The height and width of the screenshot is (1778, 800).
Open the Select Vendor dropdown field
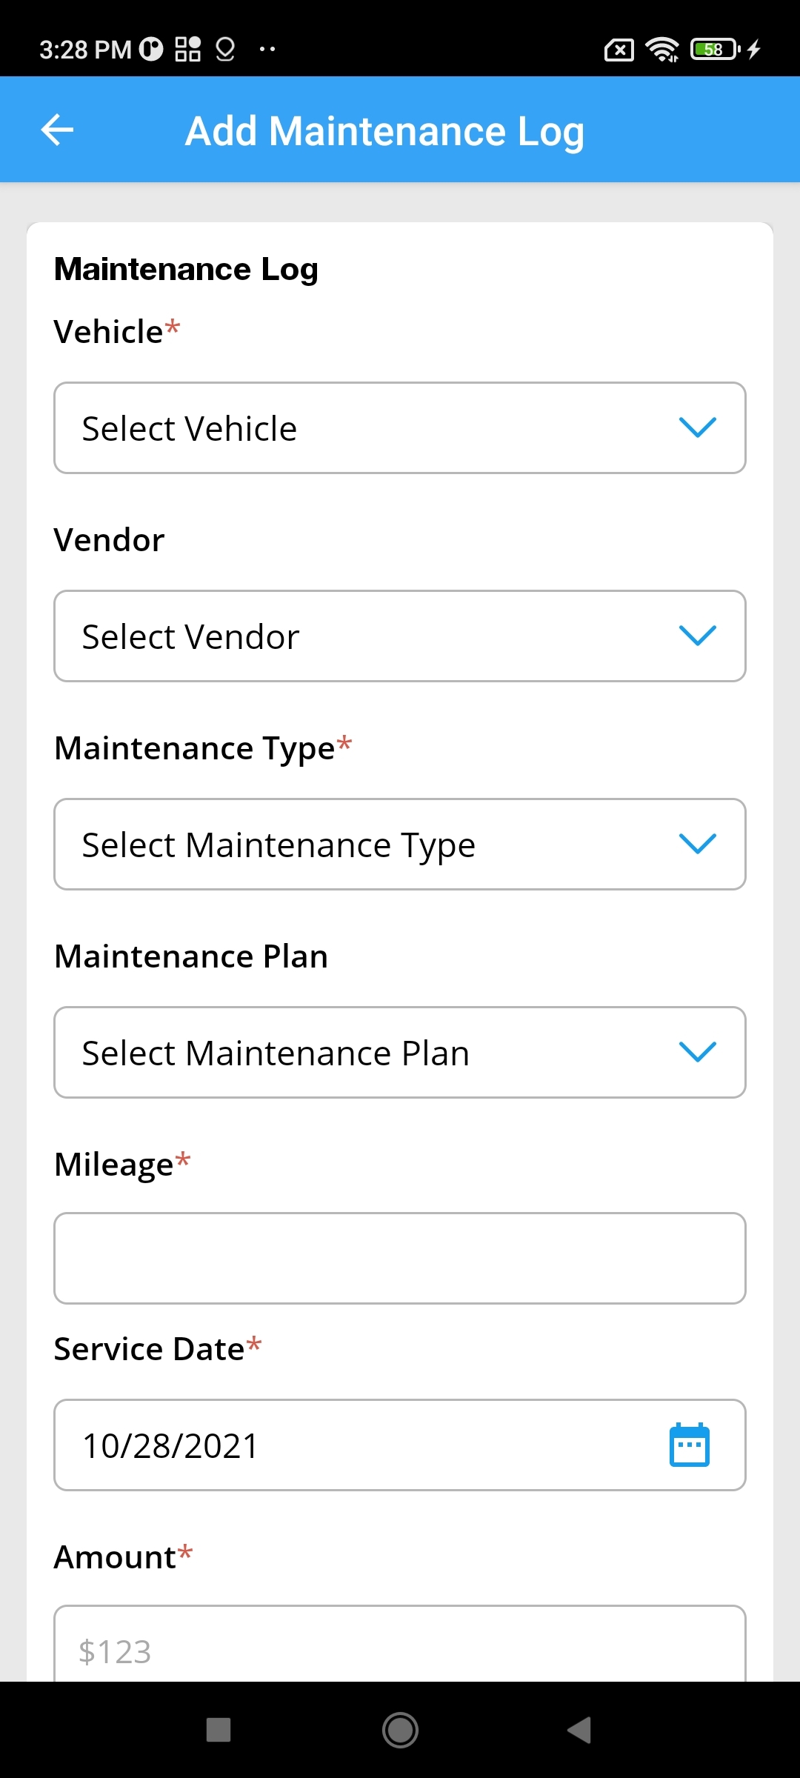(x=400, y=636)
